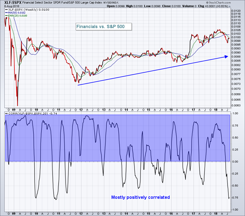Image resolution: width=245 pixels, height=216 pixels.
Task: Click year 17 on correlation panel time axis
Action: point(194,214)
